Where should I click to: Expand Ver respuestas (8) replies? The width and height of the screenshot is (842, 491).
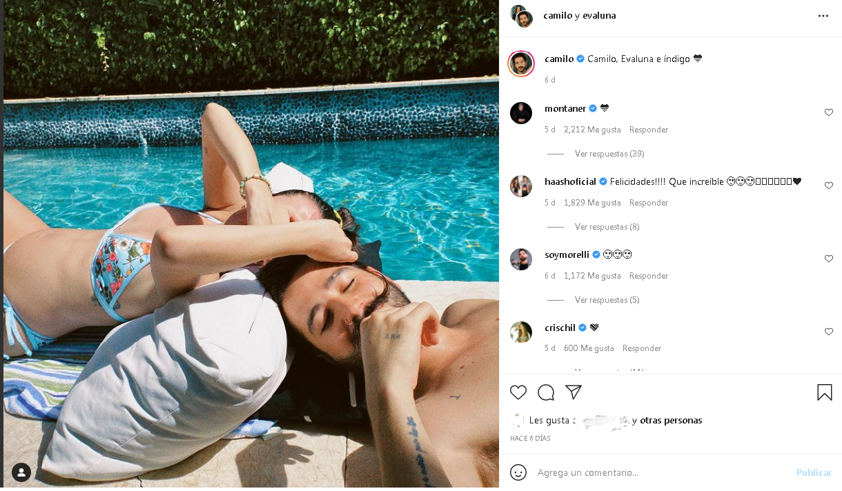click(x=607, y=227)
